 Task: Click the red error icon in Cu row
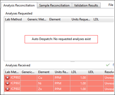(7, 78)
